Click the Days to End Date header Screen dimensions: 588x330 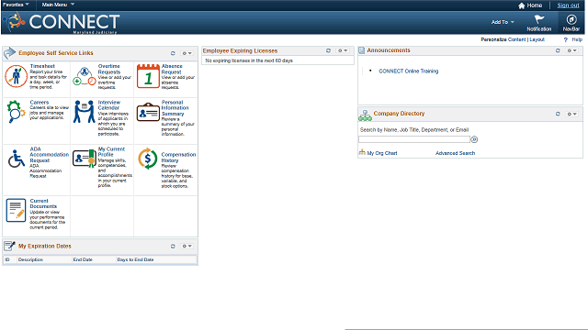coord(135,259)
